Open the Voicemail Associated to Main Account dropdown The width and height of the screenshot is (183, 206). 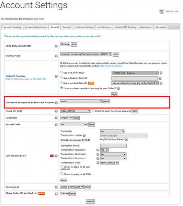pyautogui.click(x=81, y=101)
